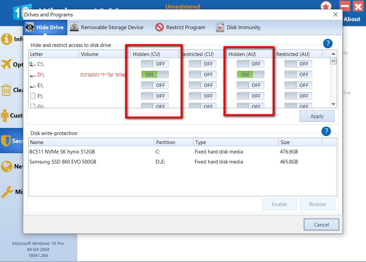Toggle Restricted (CU) for drive E:\
366x262 pixels.
click(x=203, y=85)
